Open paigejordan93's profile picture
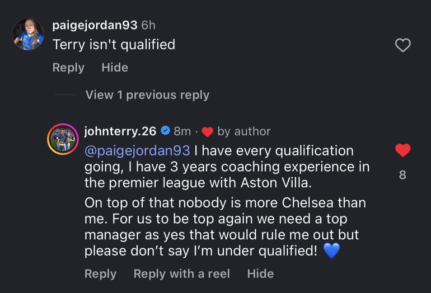The height and width of the screenshot is (293, 431). point(28,34)
